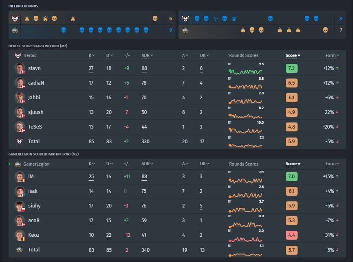The width and height of the screenshot is (353, 262).
Task: Open Keoz player name link
Action: 33,235
